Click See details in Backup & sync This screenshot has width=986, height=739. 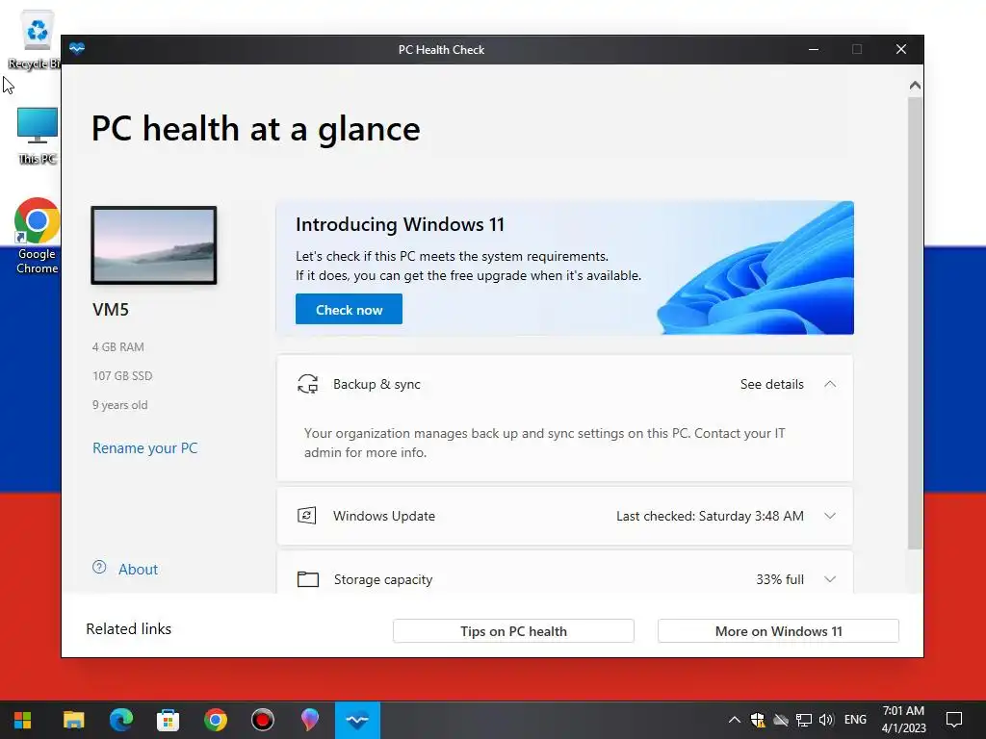point(771,384)
